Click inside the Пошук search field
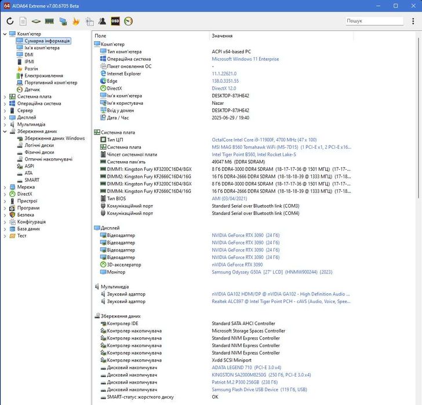This screenshot has width=422, height=405. coord(374,21)
